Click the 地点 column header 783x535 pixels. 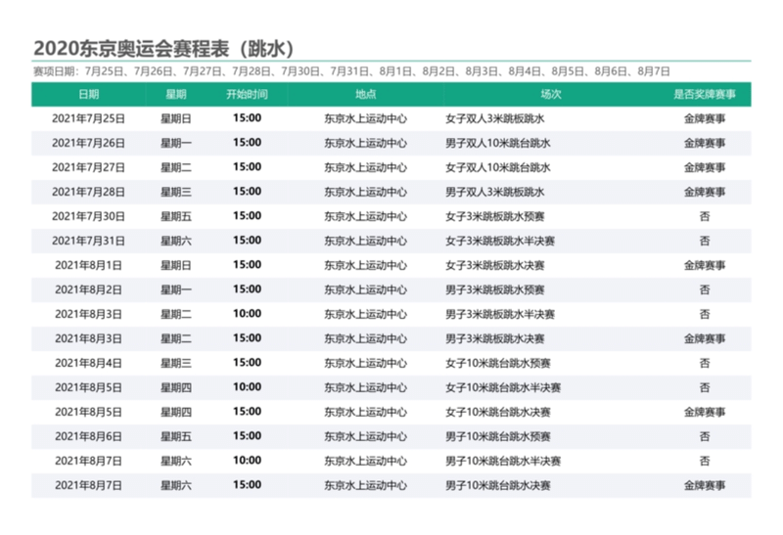(365, 95)
